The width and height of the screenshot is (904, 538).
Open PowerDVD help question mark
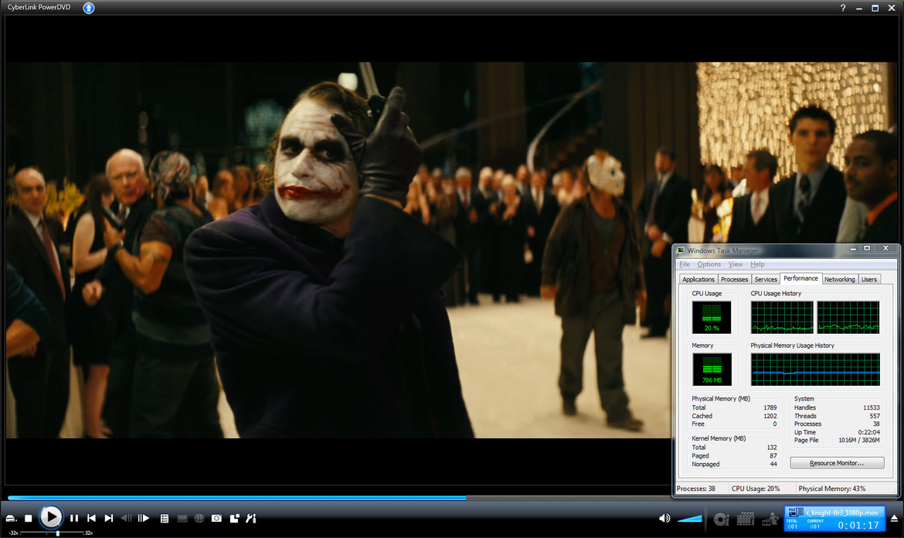(843, 8)
